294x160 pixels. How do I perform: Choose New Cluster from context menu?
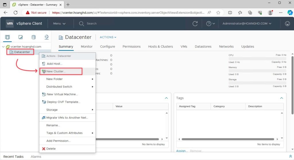coord(67,71)
